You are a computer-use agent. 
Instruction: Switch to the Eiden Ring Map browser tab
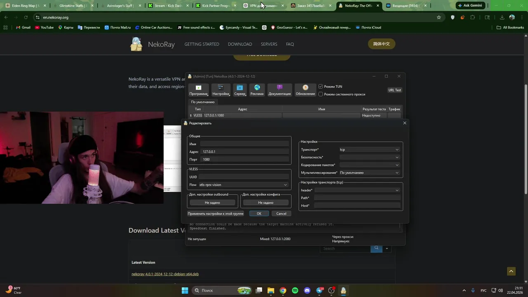[25, 6]
